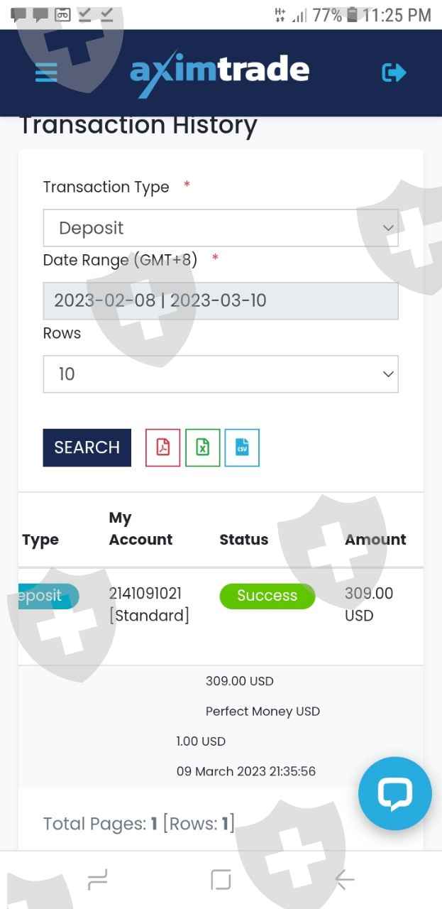Open the Rows count dropdown

pyautogui.click(x=221, y=374)
